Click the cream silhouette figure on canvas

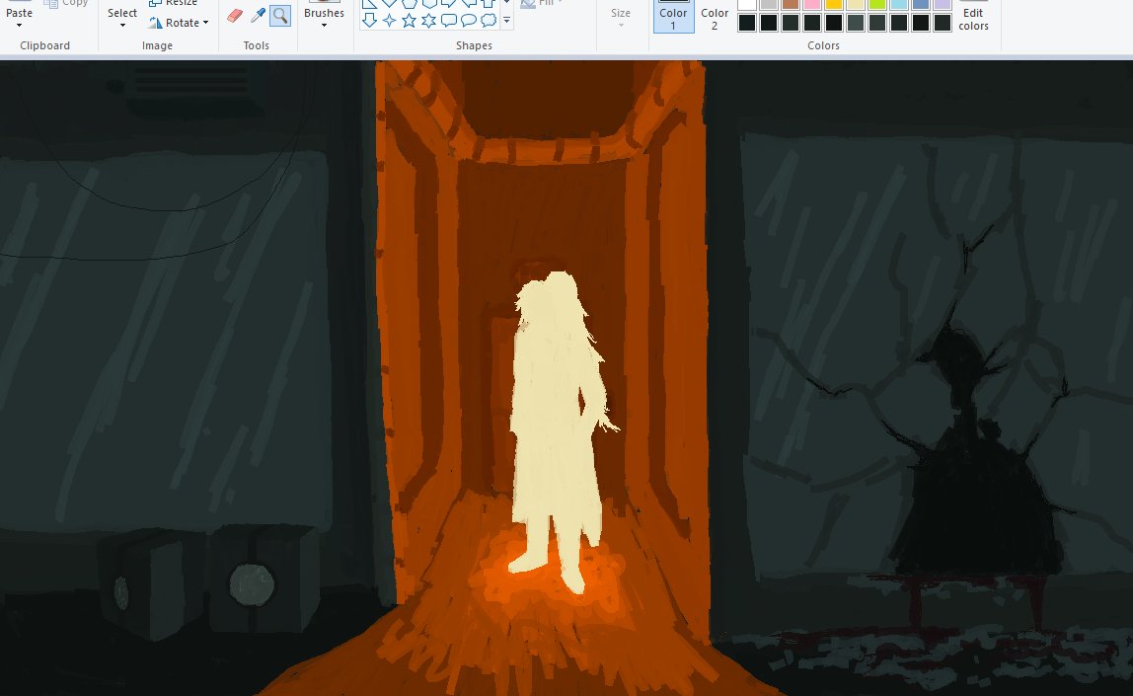(x=555, y=433)
